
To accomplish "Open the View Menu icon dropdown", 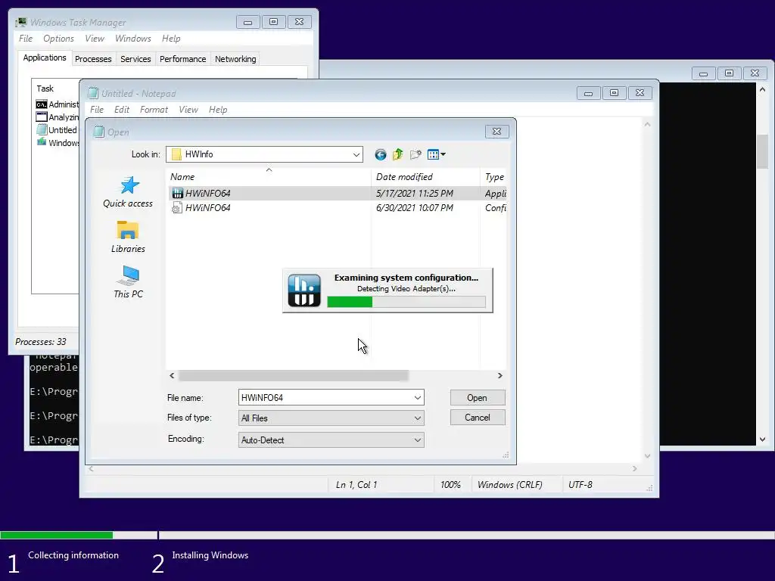I will point(437,154).
